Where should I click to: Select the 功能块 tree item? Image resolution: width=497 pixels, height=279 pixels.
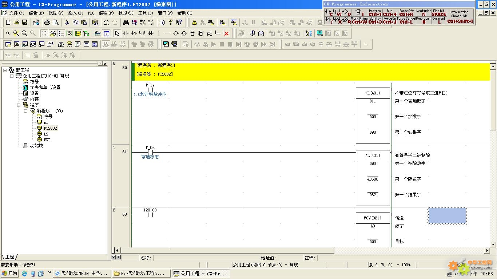[x=36, y=146]
